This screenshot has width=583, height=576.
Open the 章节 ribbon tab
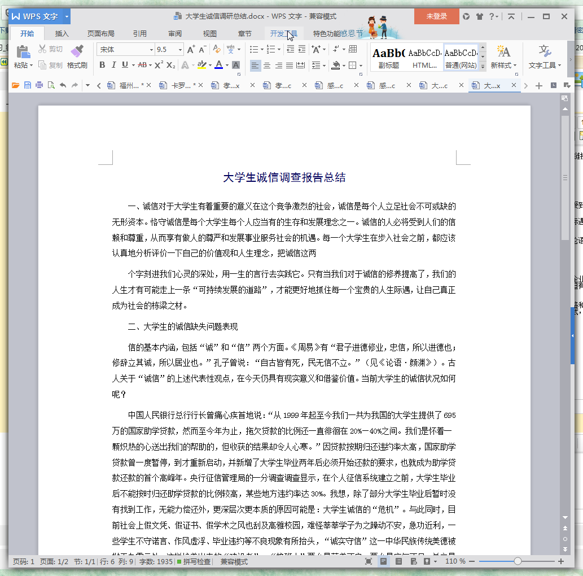tap(244, 33)
